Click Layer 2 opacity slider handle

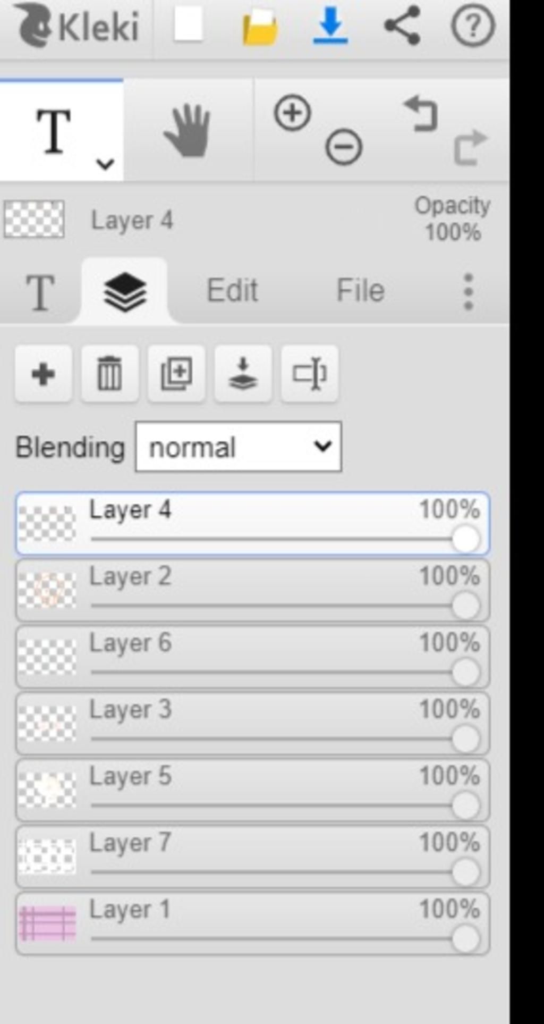(466, 606)
